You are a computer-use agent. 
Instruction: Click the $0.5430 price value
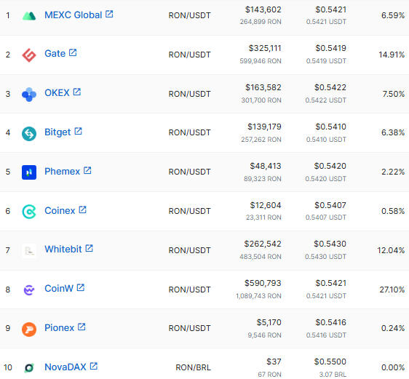[330, 244]
